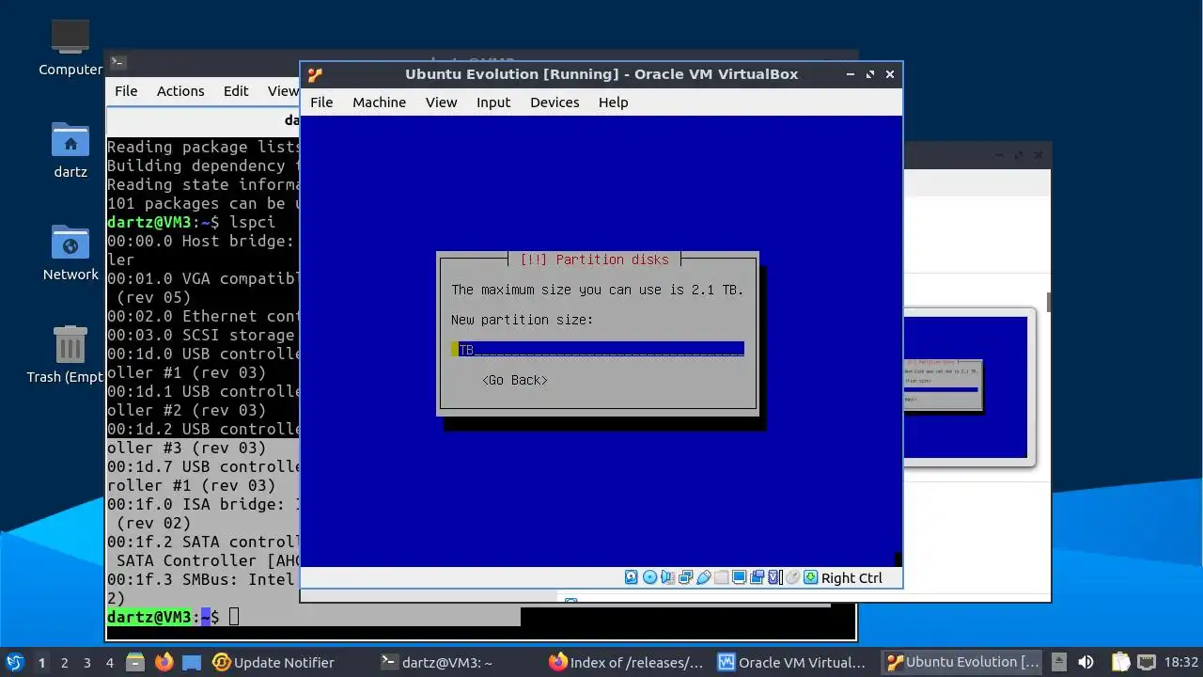Click the VirtualBox window title icon
Screen dimensions: 1203x677
(x=316, y=74)
